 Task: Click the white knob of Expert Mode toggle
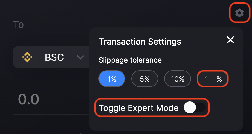point(190,107)
